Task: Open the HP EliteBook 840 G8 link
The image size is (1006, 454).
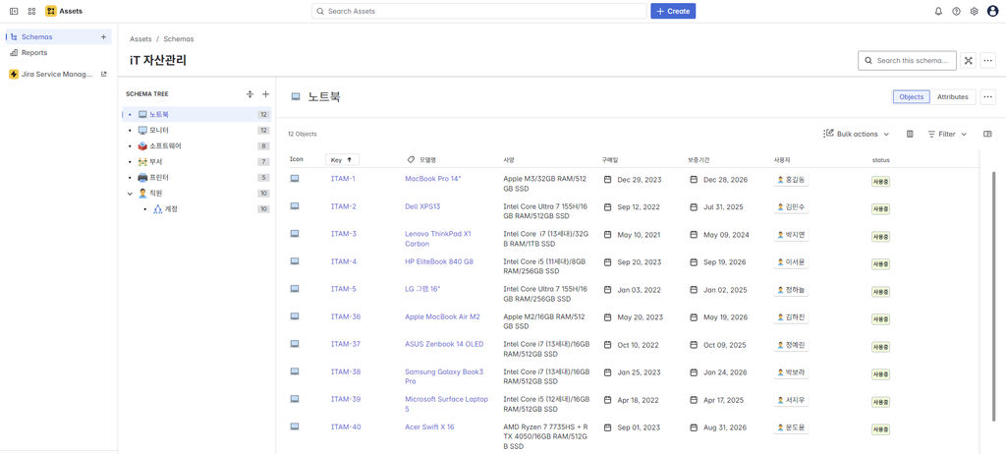Action: click(x=439, y=261)
